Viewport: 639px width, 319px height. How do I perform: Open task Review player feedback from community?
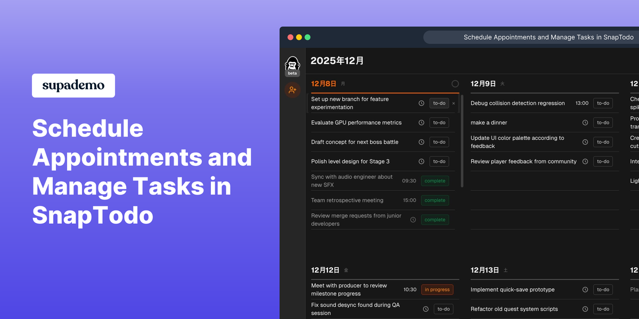(x=523, y=161)
